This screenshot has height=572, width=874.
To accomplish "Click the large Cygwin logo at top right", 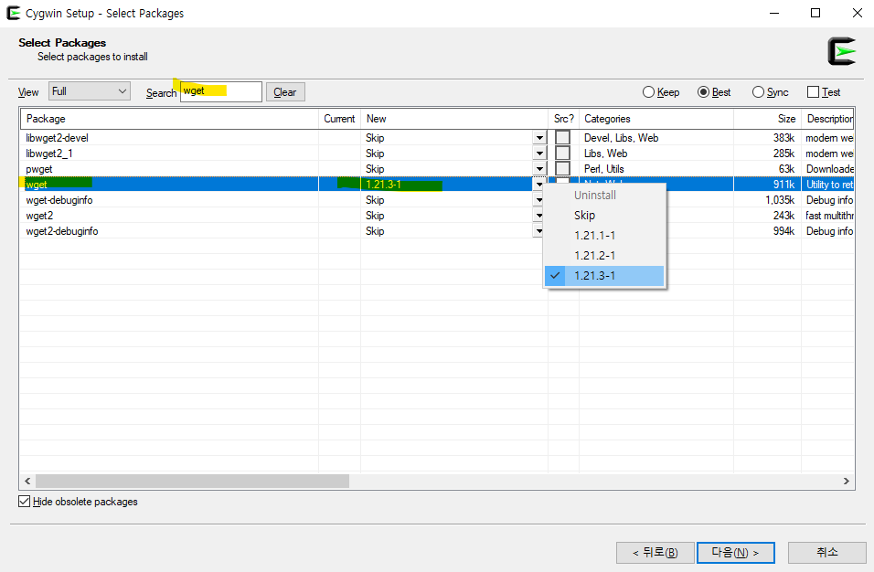I will click(841, 51).
